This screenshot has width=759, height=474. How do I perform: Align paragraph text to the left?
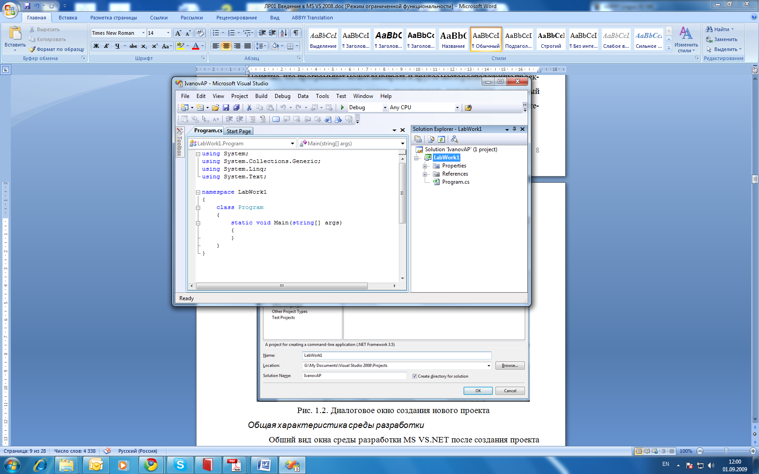(x=216, y=46)
